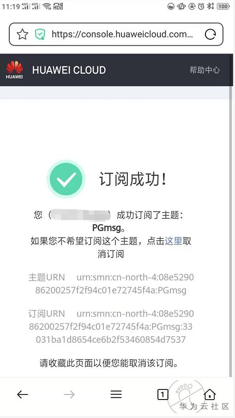The height and width of the screenshot is (418, 235).
Task: Click the HUAWEI CLOUD title text
Action: click(69, 70)
